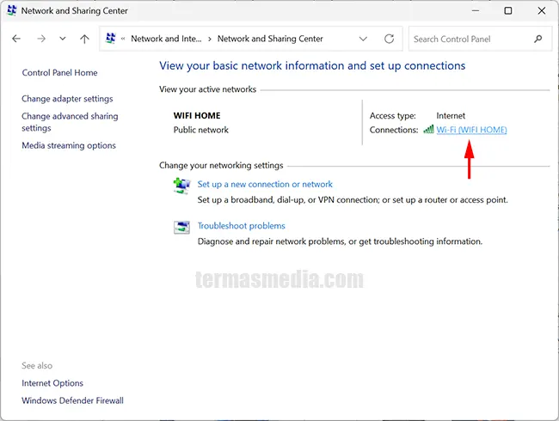
Task: Refresh the Network and Sharing Center page
Action: coord(389,39)
